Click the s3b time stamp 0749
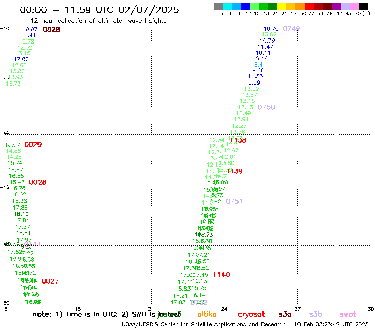The image size is (375, 329). (291, 29)
